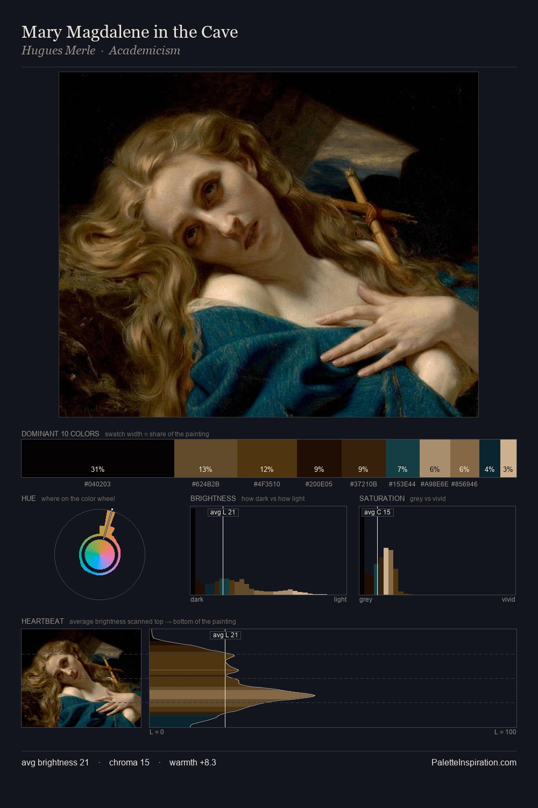Click the #4F3510 hex label

pos(267,484)
